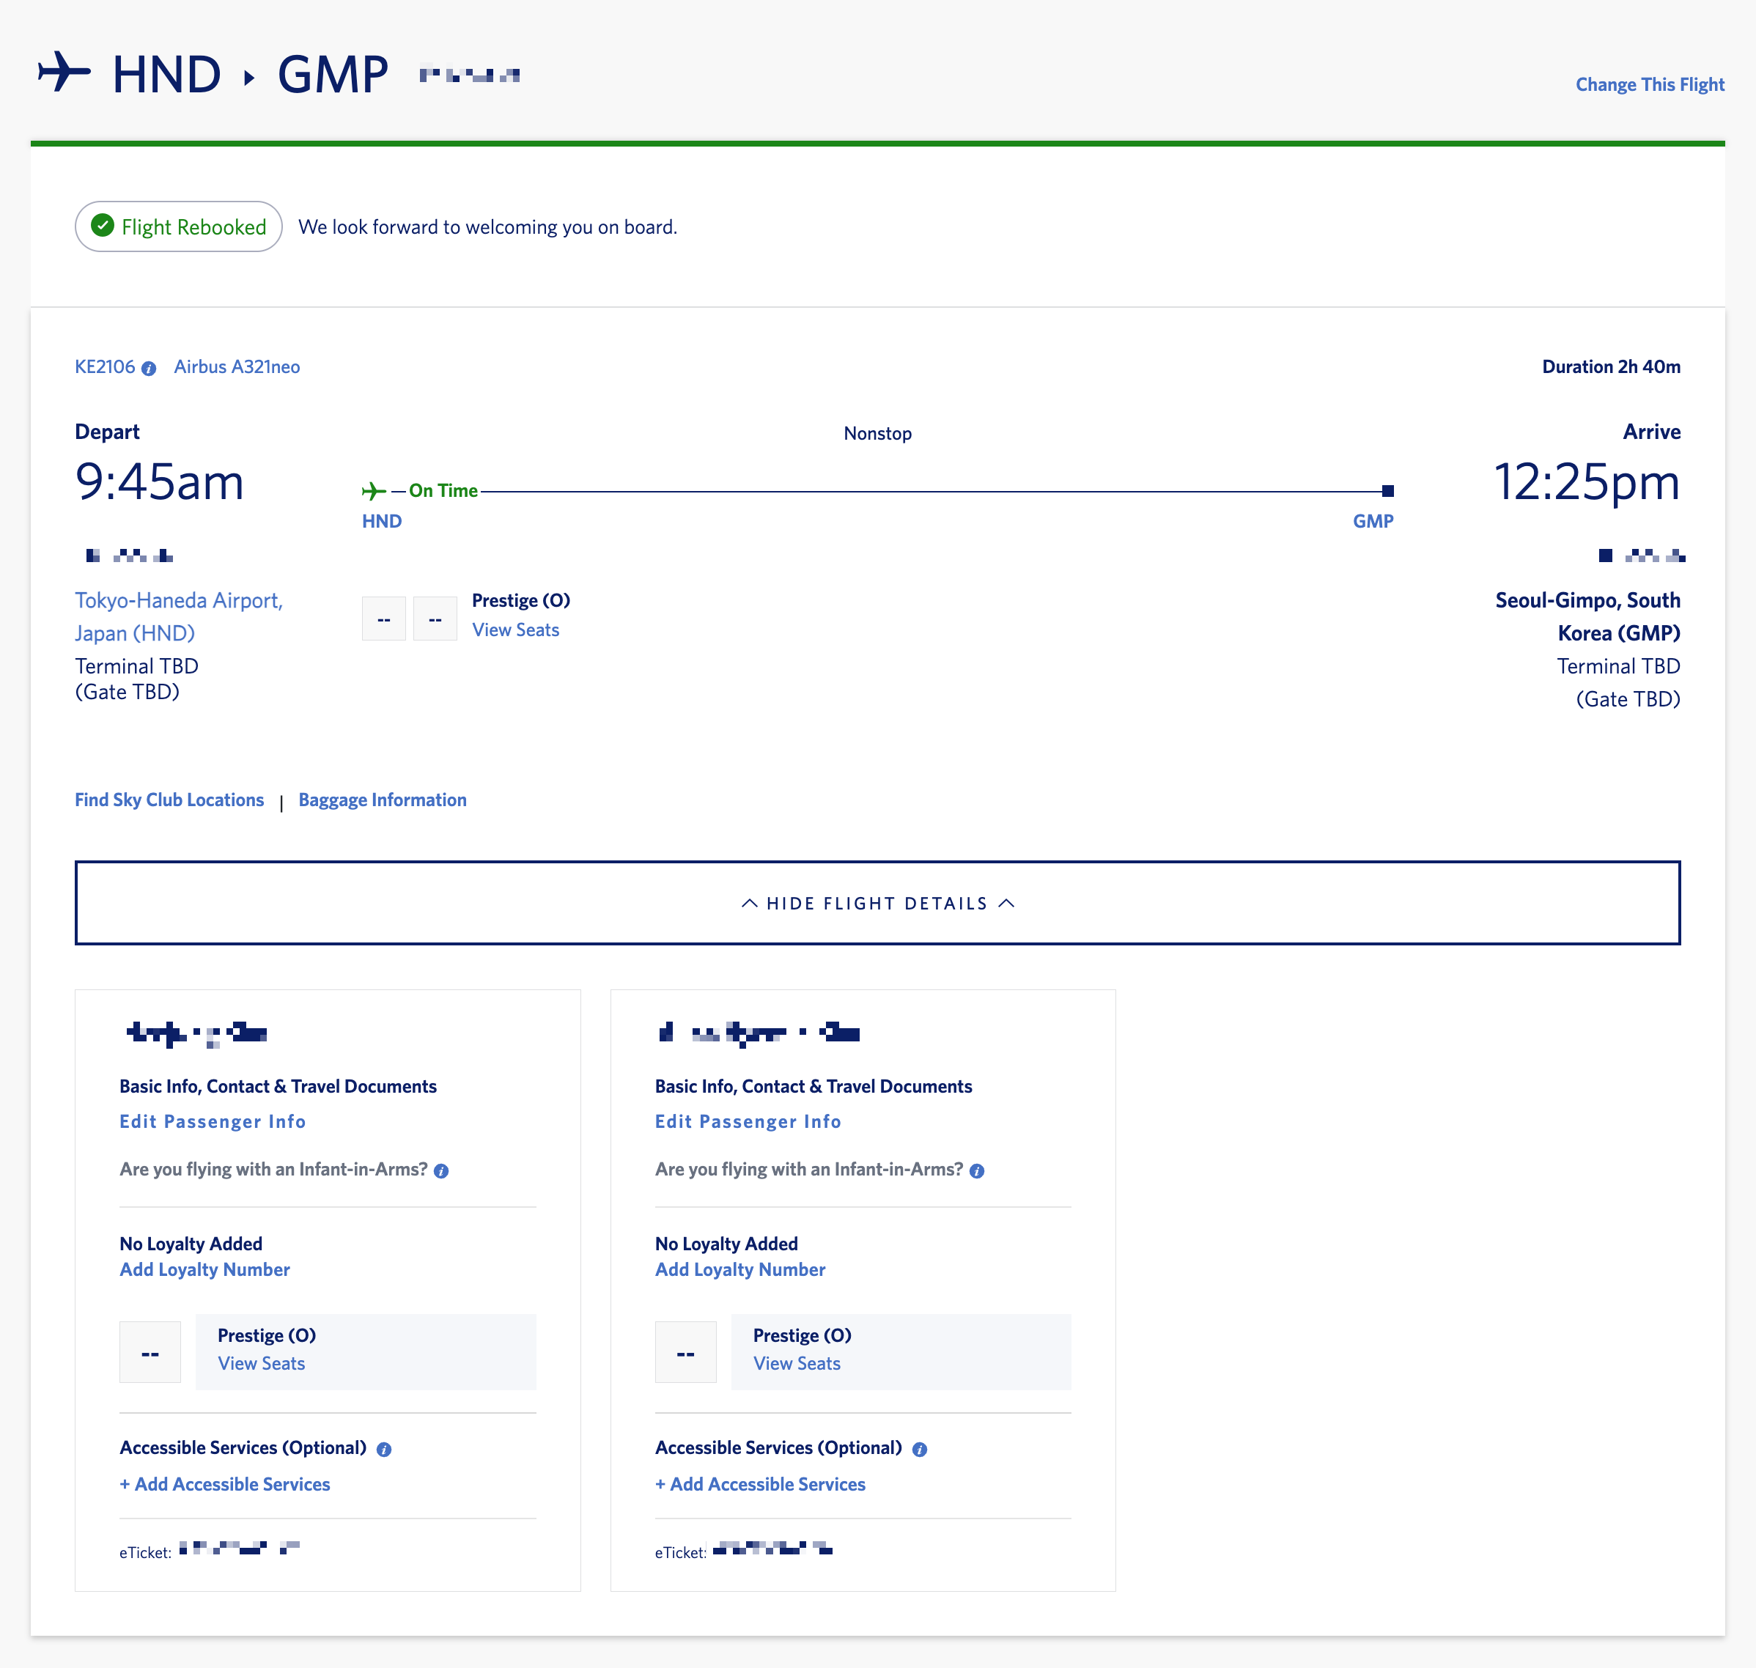
Task: Open Baggage Information link
Action: click(383, 800)
